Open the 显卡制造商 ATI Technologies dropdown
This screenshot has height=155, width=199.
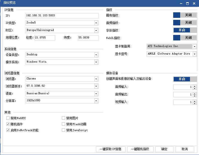(194, 46)
